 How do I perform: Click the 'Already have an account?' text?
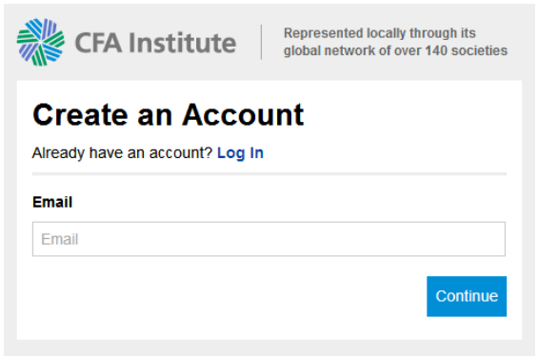click(x=123, y=152)
